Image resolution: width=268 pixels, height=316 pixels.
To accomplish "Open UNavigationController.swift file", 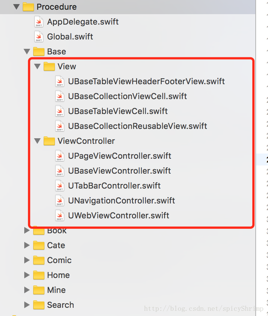I will pos(121,200).
